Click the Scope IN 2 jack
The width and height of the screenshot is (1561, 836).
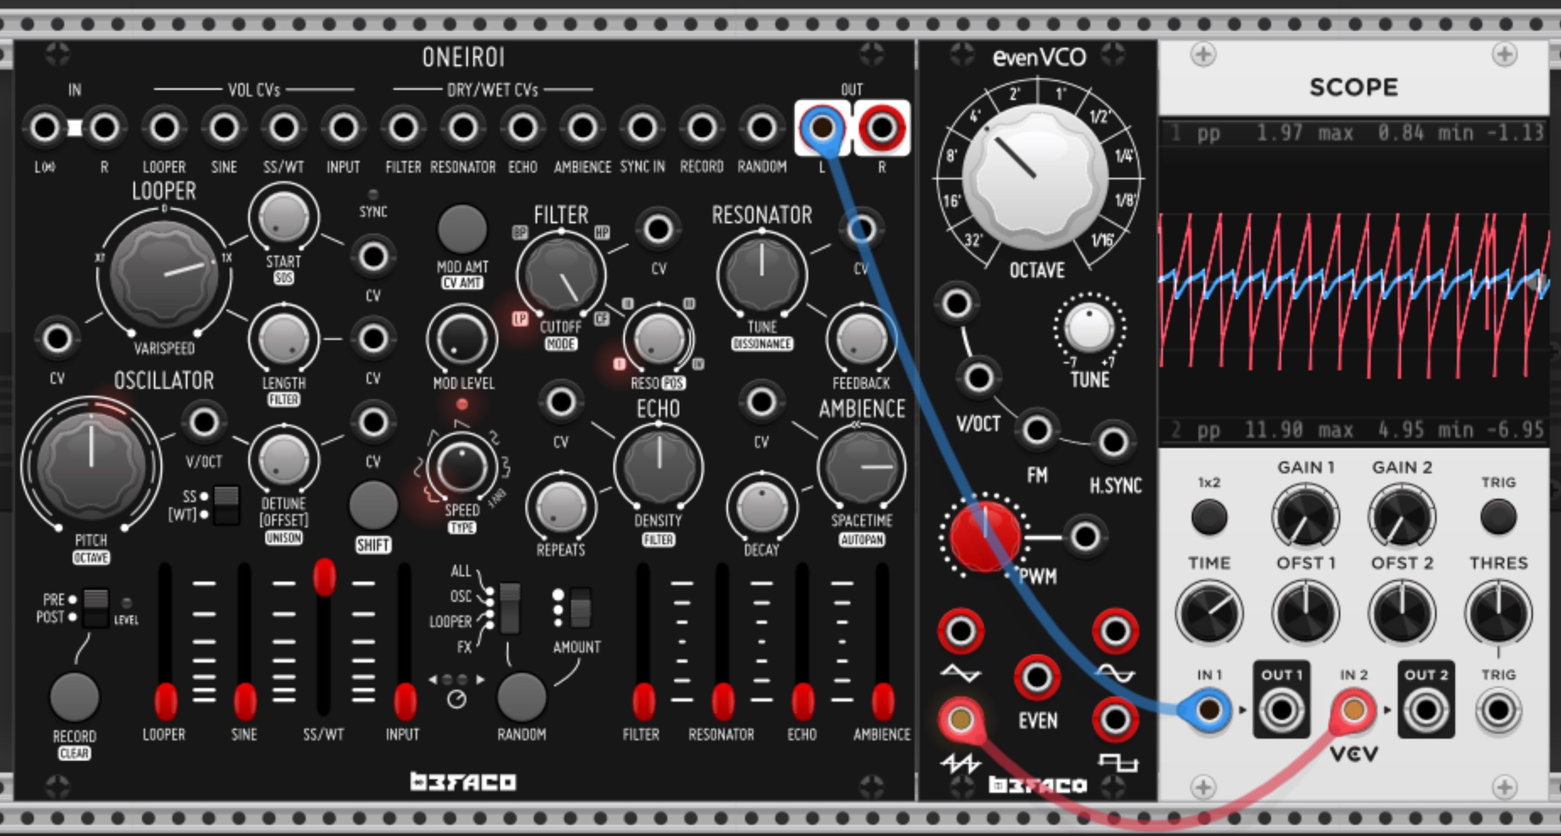[1354, 710]
